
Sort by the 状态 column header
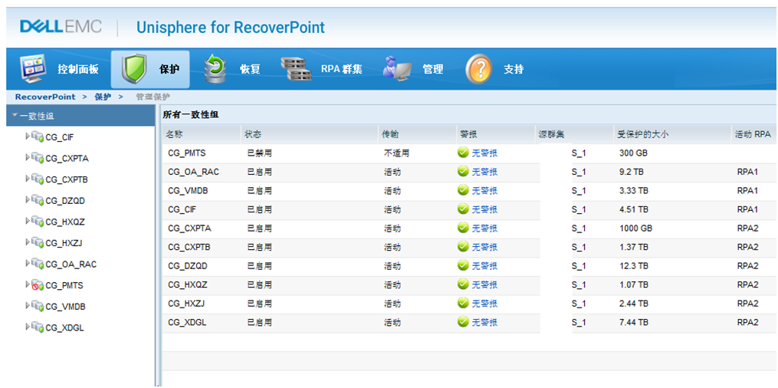309,134
